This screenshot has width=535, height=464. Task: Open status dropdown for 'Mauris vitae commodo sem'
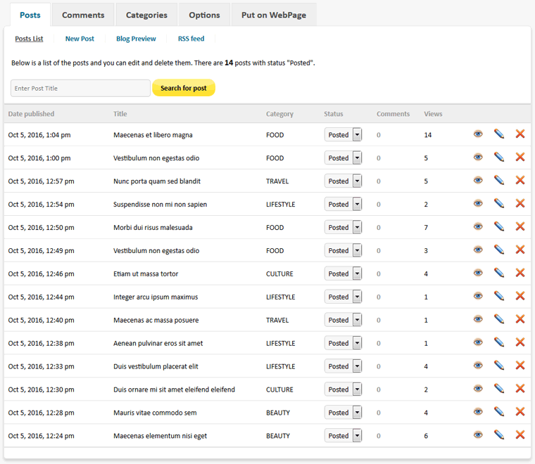pyautogui.click(x=343, y=413)
